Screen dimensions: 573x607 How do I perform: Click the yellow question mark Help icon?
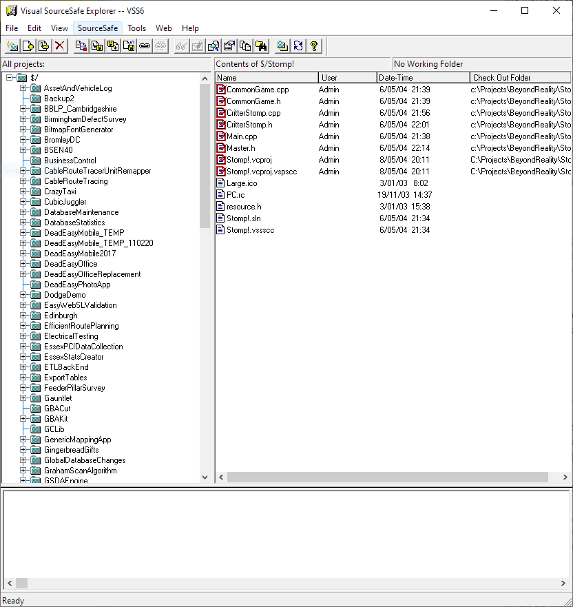click(x=314, y=46)
